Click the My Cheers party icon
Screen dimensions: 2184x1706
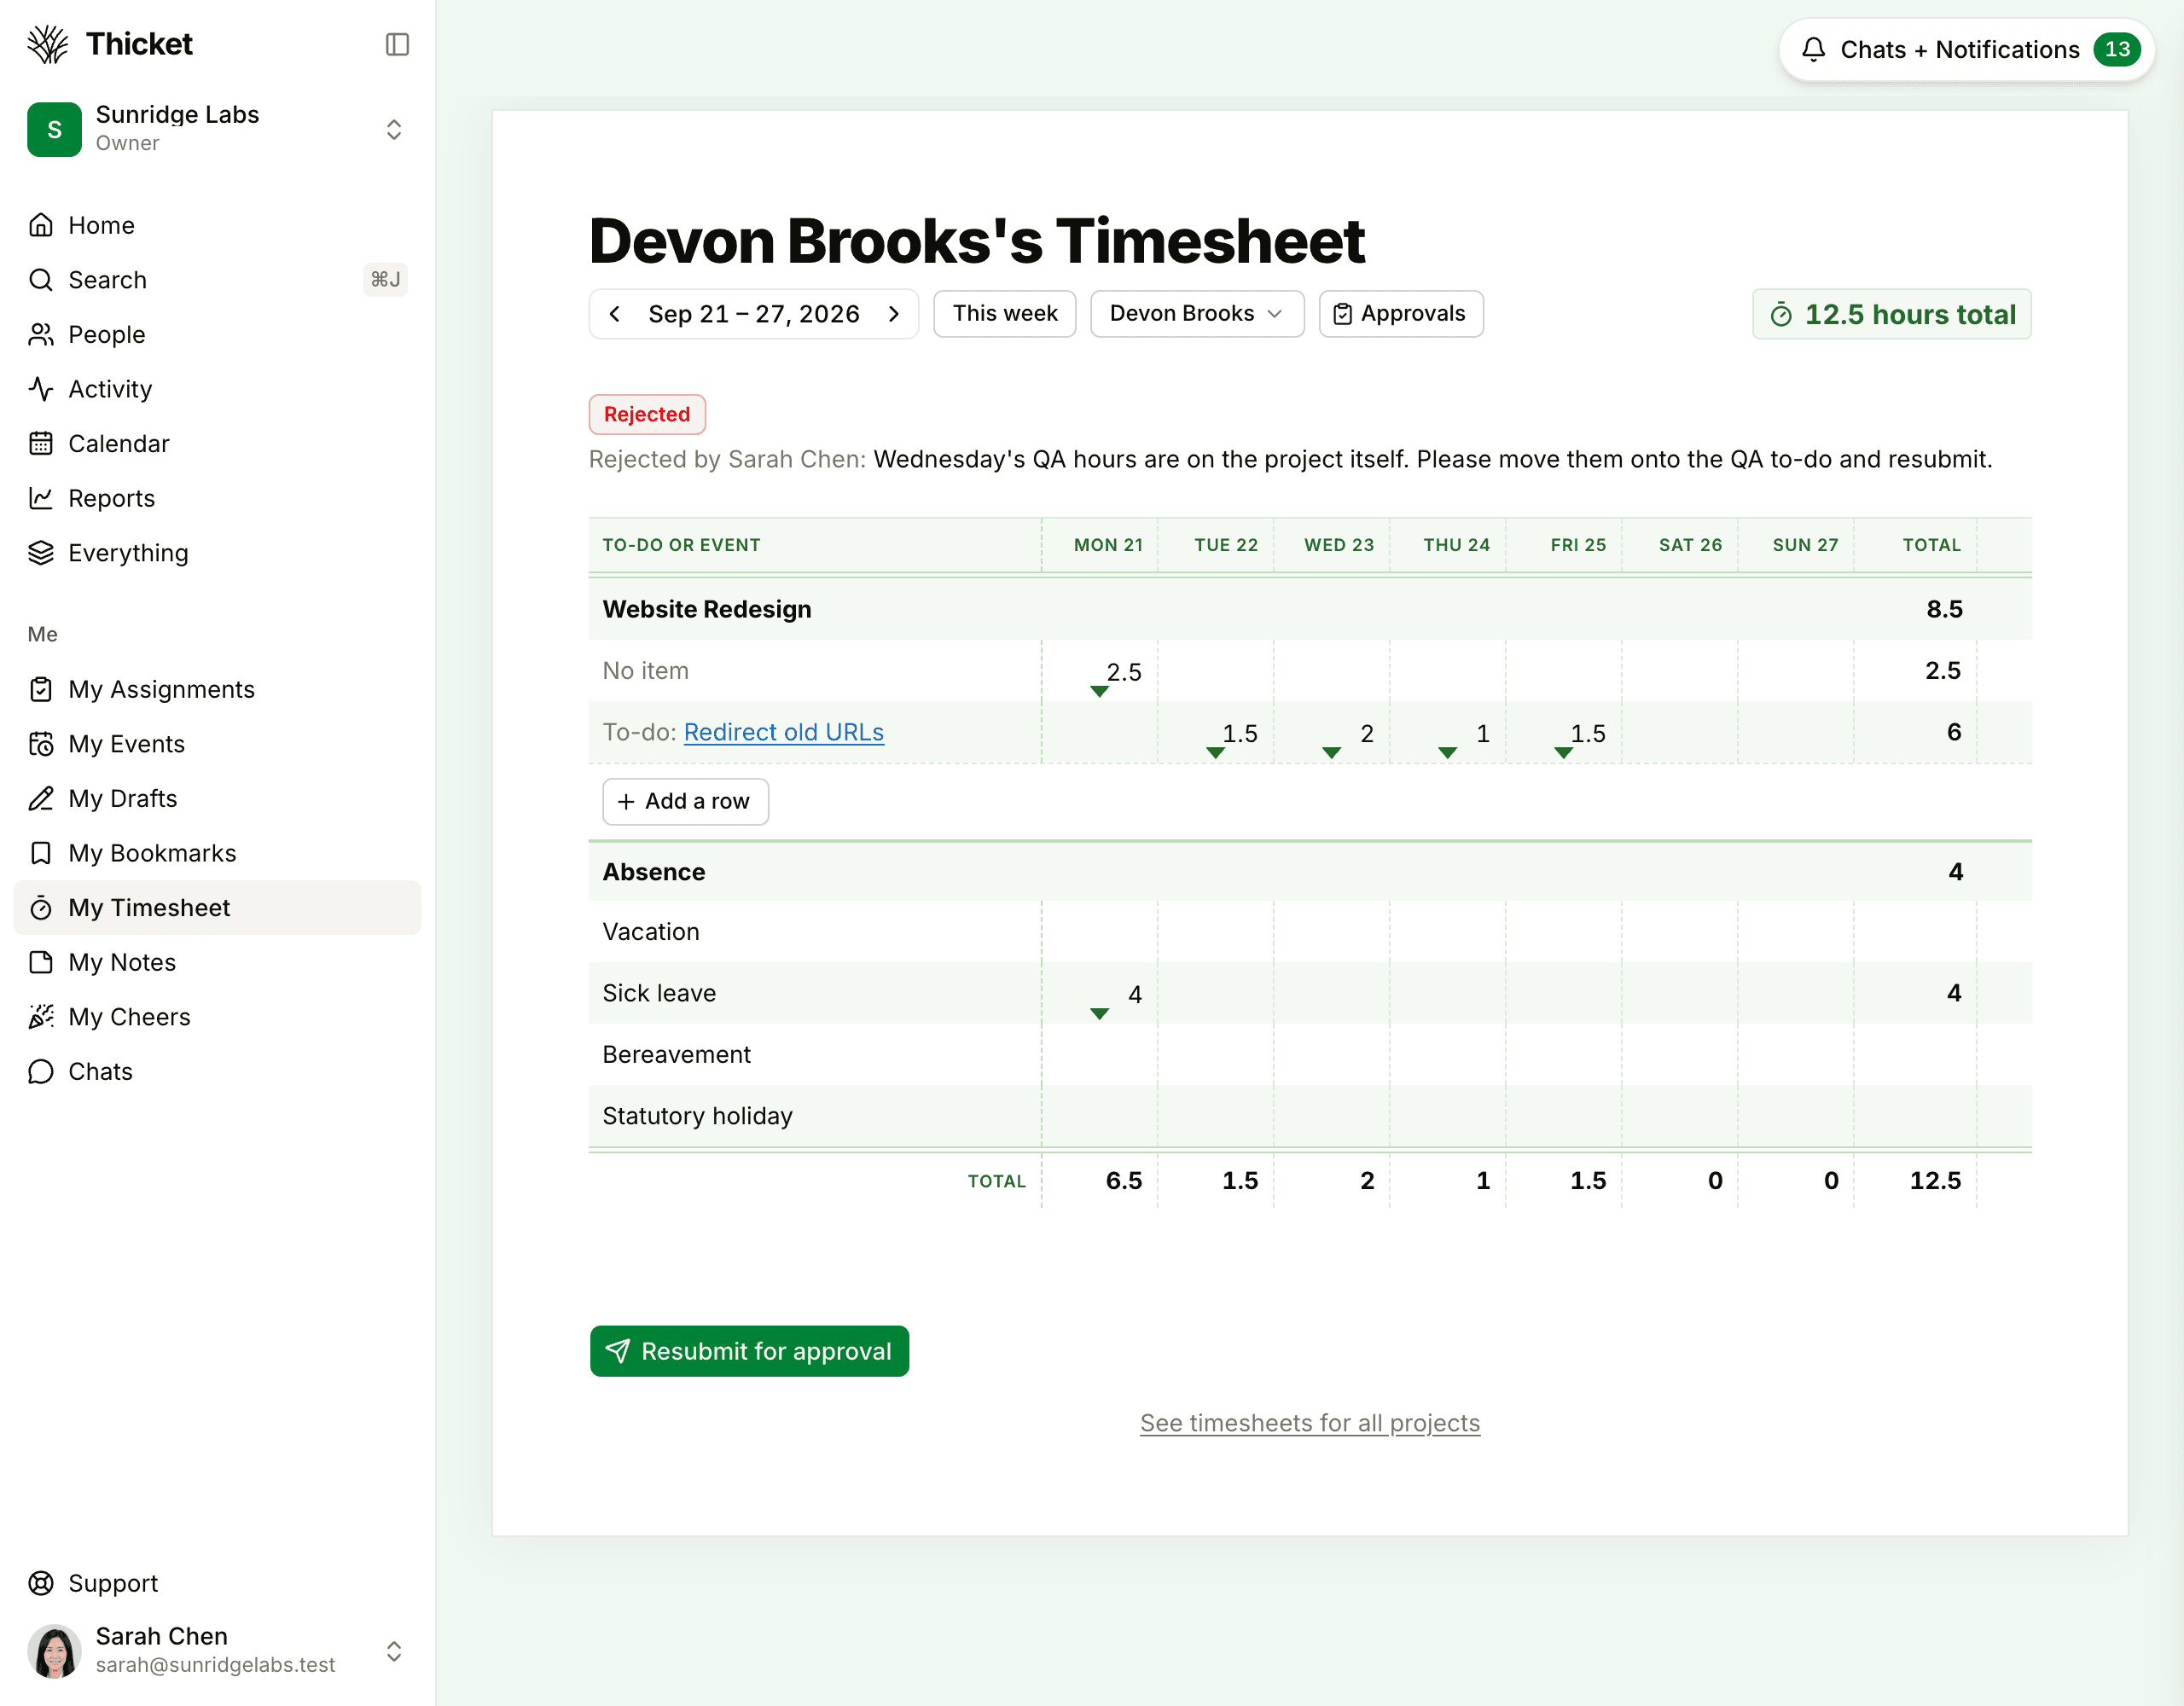[x=41, y=1017]
